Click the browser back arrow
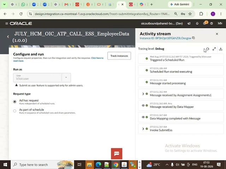 (x=5, y=14)
